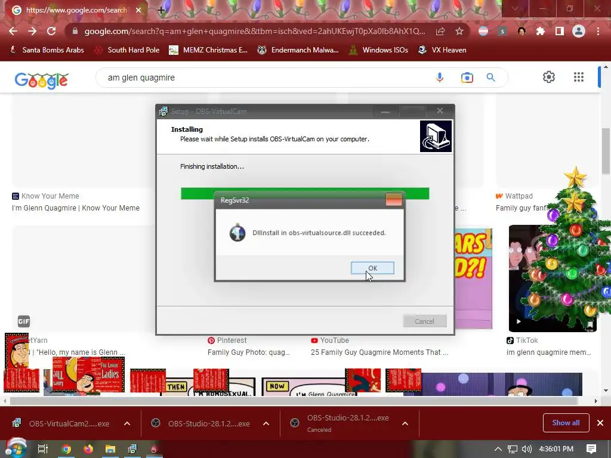Switch to Setup installer on taskbar
The image size is (611, 458).
[x=132, y=450]
